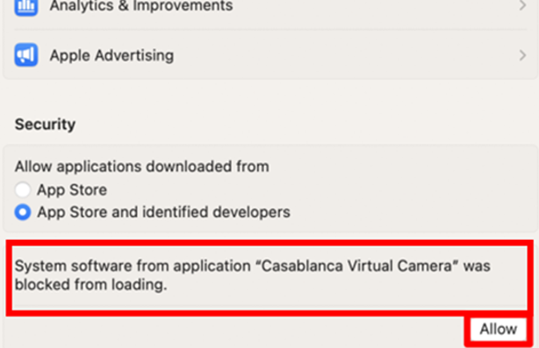Select the App Store only radio button
Image resolution: width=539 pixels, height=348 pixels.
23,190
